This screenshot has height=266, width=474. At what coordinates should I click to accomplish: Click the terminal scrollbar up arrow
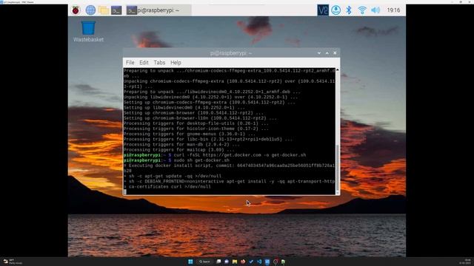(x=338, y=69)
